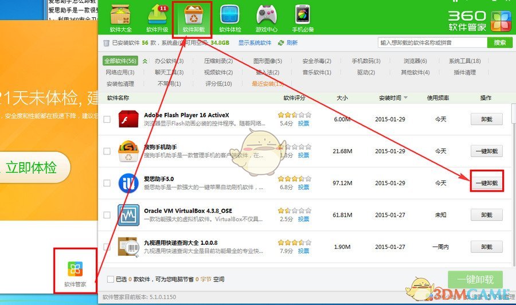Open 软件升级 upgrades with 11 badge
Viewport: 516px width, 305px height.
158,18
